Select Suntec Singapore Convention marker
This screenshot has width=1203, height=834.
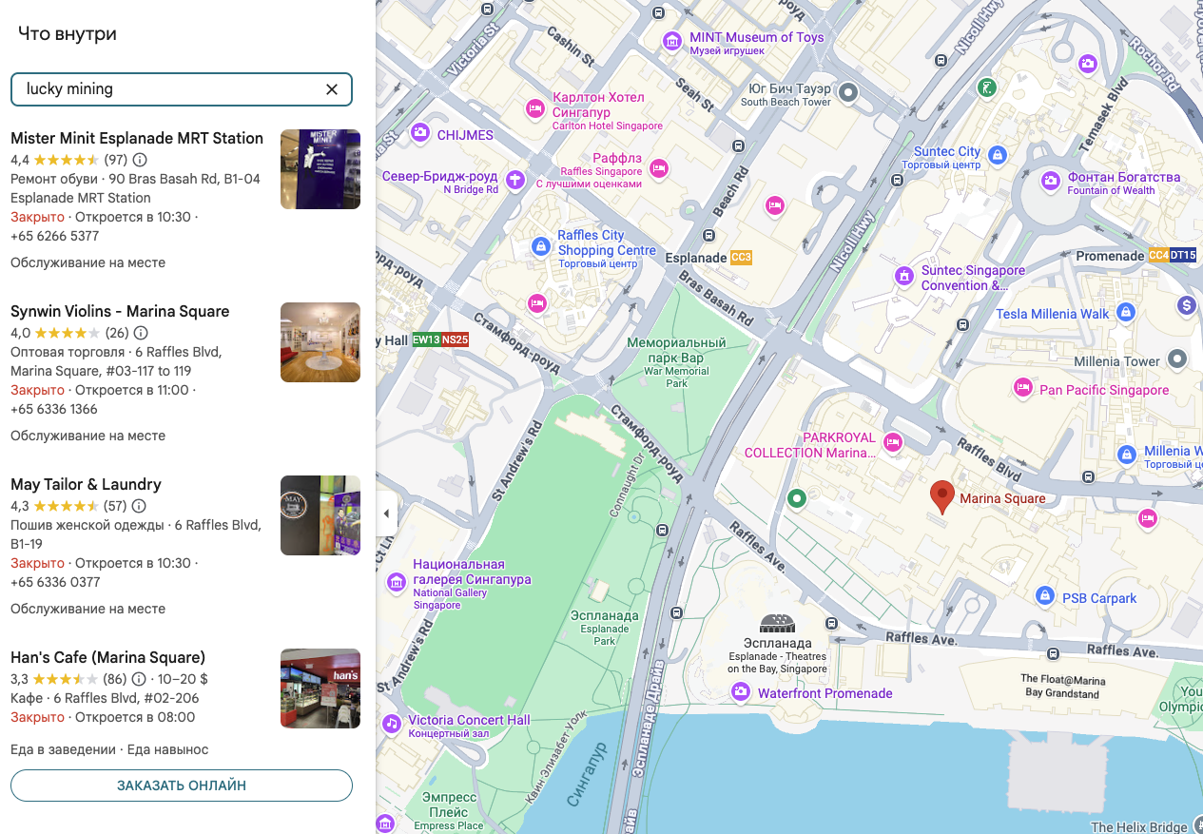(x=904, y=276)
